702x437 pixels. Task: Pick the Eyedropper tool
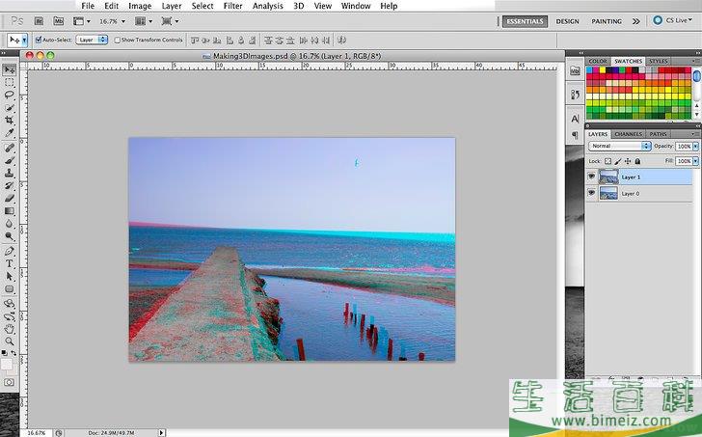pyautogui.click(x=10, y=133)
